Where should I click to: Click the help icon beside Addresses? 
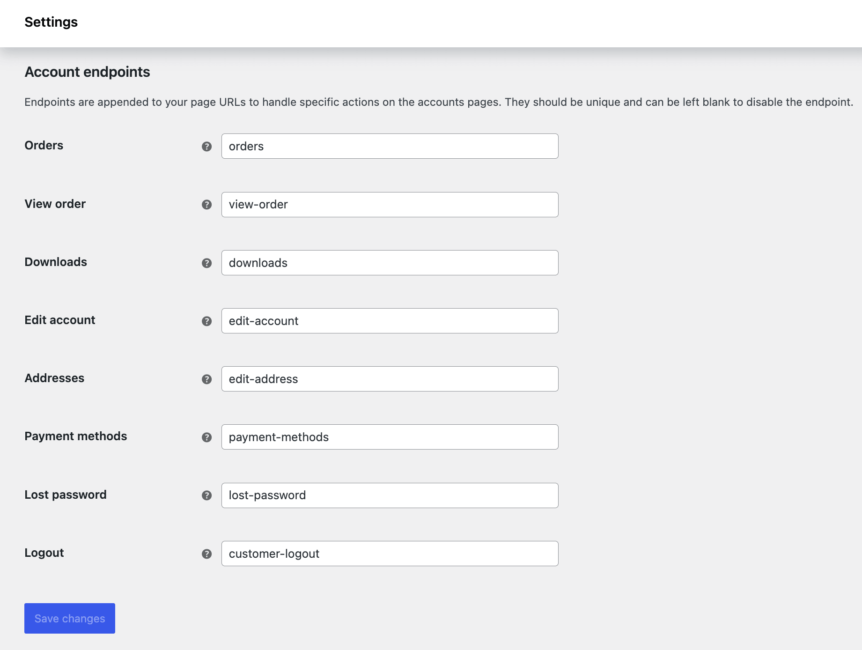[x=206, y=379]
